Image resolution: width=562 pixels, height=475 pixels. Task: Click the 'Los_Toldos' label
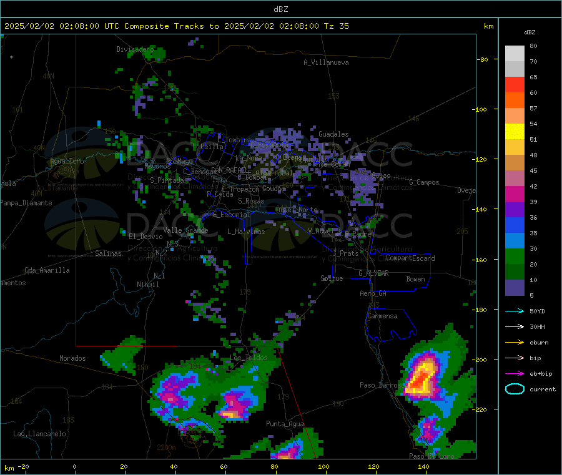pos(249,358)
